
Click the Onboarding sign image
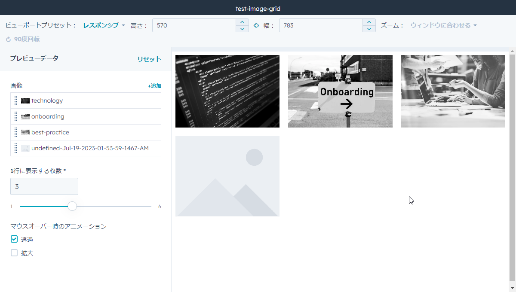pos(340,91)
